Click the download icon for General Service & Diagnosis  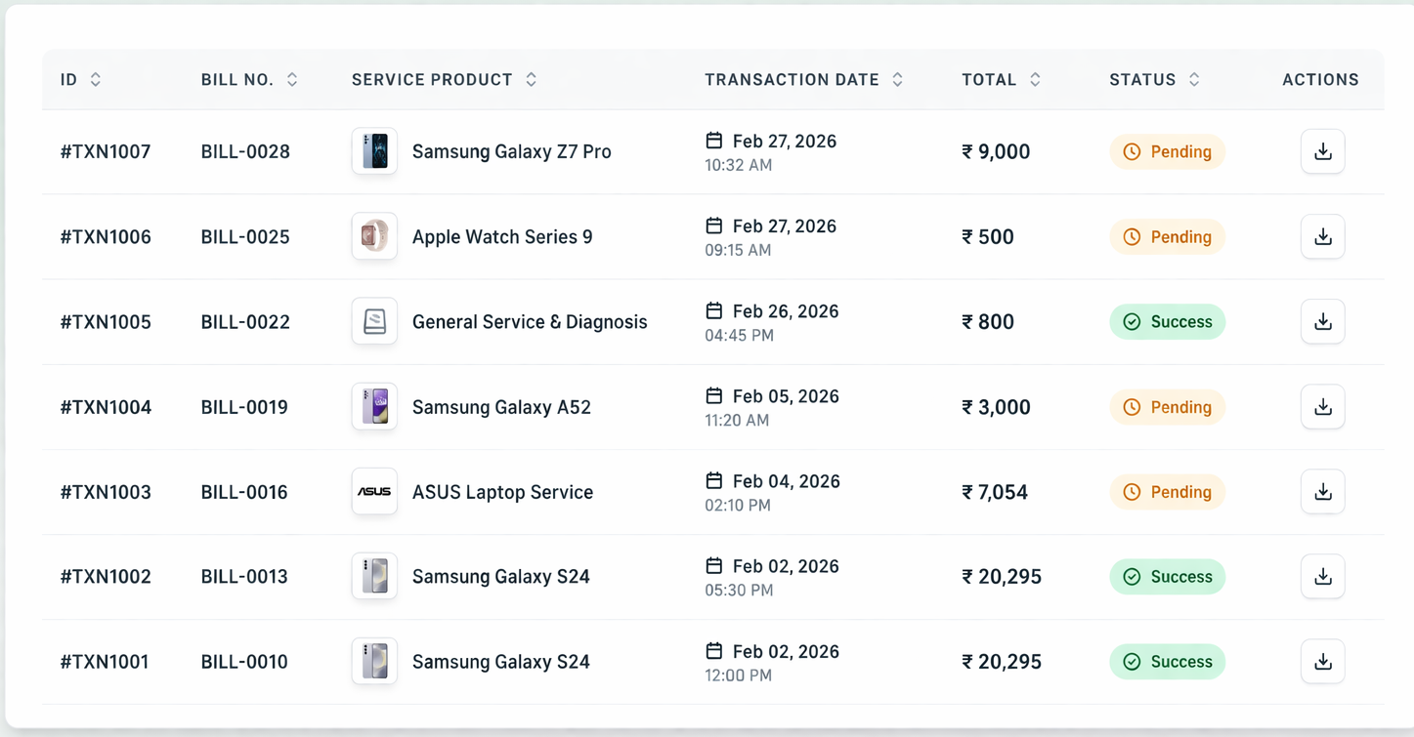(1322, 321)
